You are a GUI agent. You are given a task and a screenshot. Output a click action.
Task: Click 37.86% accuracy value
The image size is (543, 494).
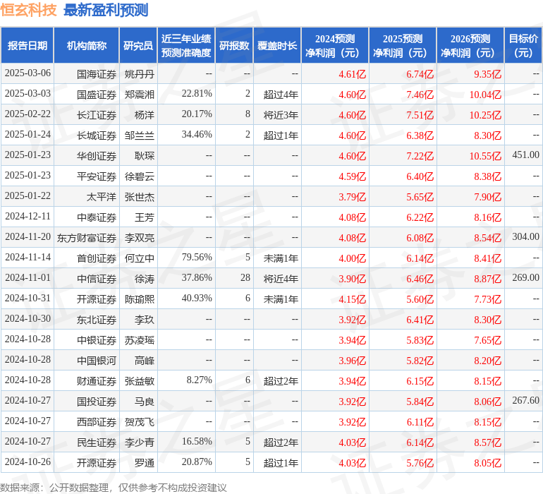pos(197,278)
